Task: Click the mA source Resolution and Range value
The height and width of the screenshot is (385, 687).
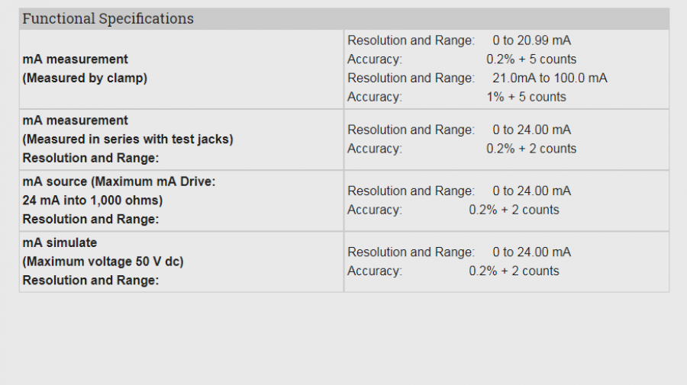Action: [x=531, y=191]
